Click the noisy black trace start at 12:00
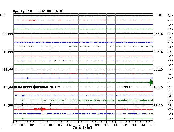This screenshot has height=132, width=174. point(16,87)
